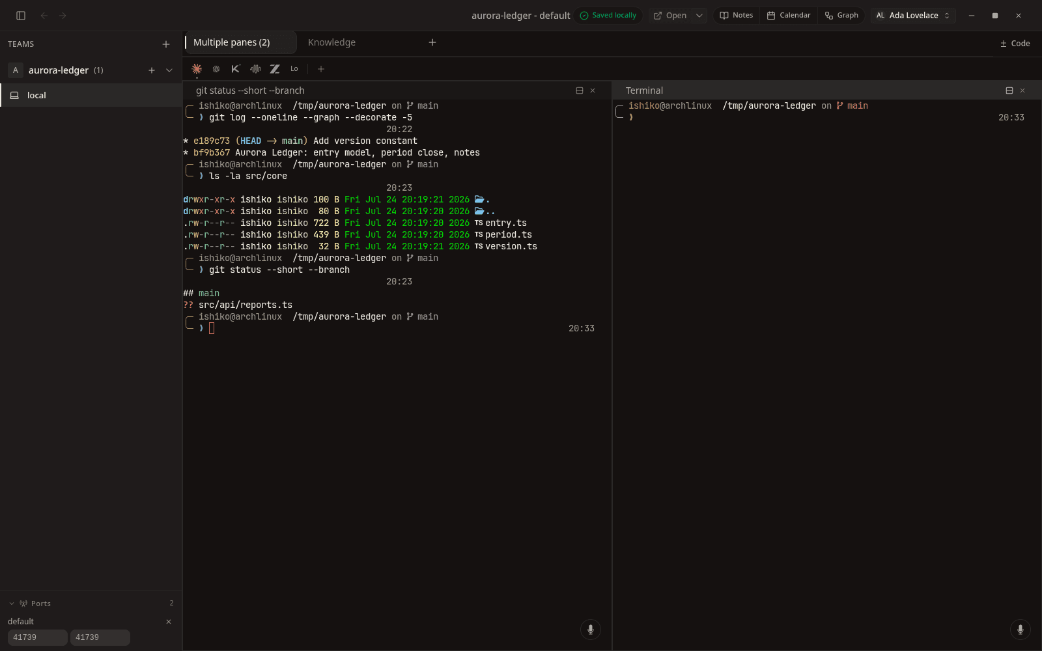Click the left pane's terminal cursor prompt
Image resolution: width=1042 pixels, height=651 pixels.
pyautogui.click(x=212, y=329)
